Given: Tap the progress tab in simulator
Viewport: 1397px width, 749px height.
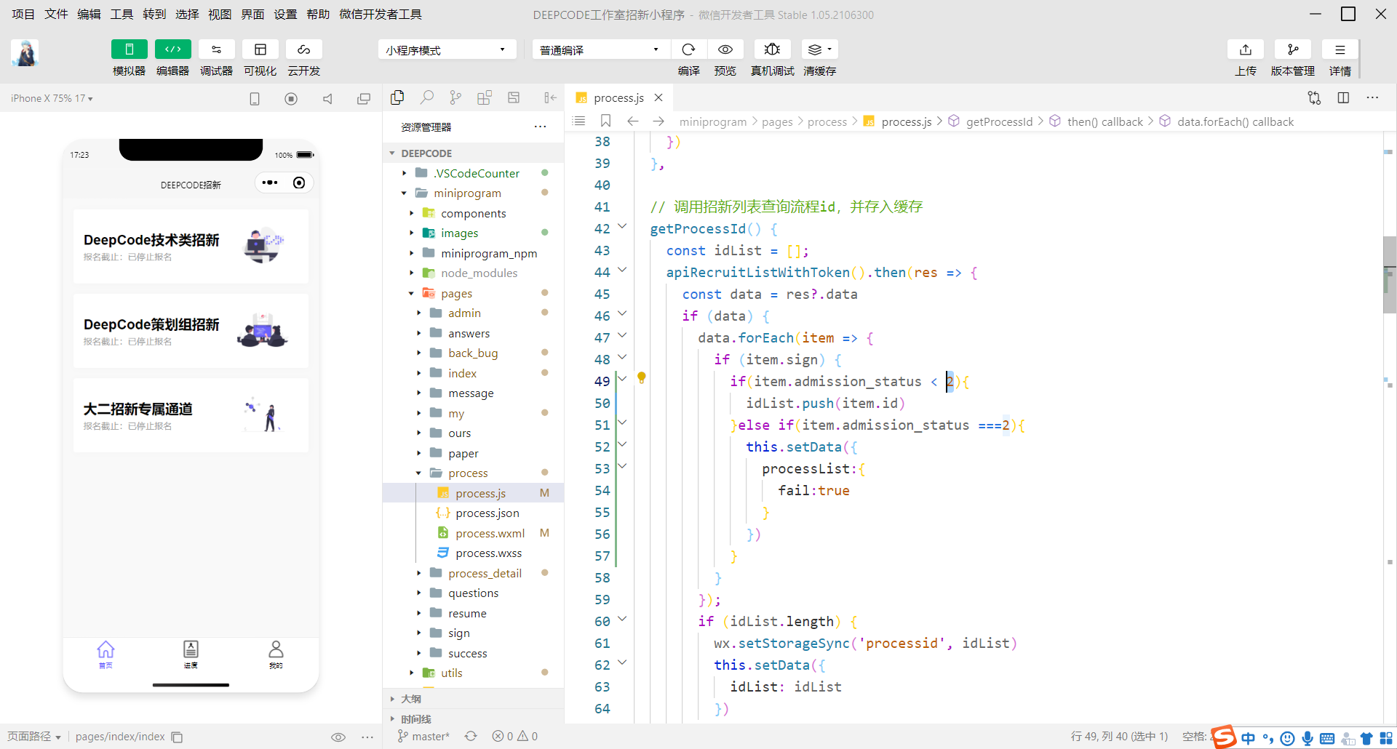Looking at the screenshot, I should point(191,654).
